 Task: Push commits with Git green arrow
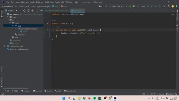156,6
